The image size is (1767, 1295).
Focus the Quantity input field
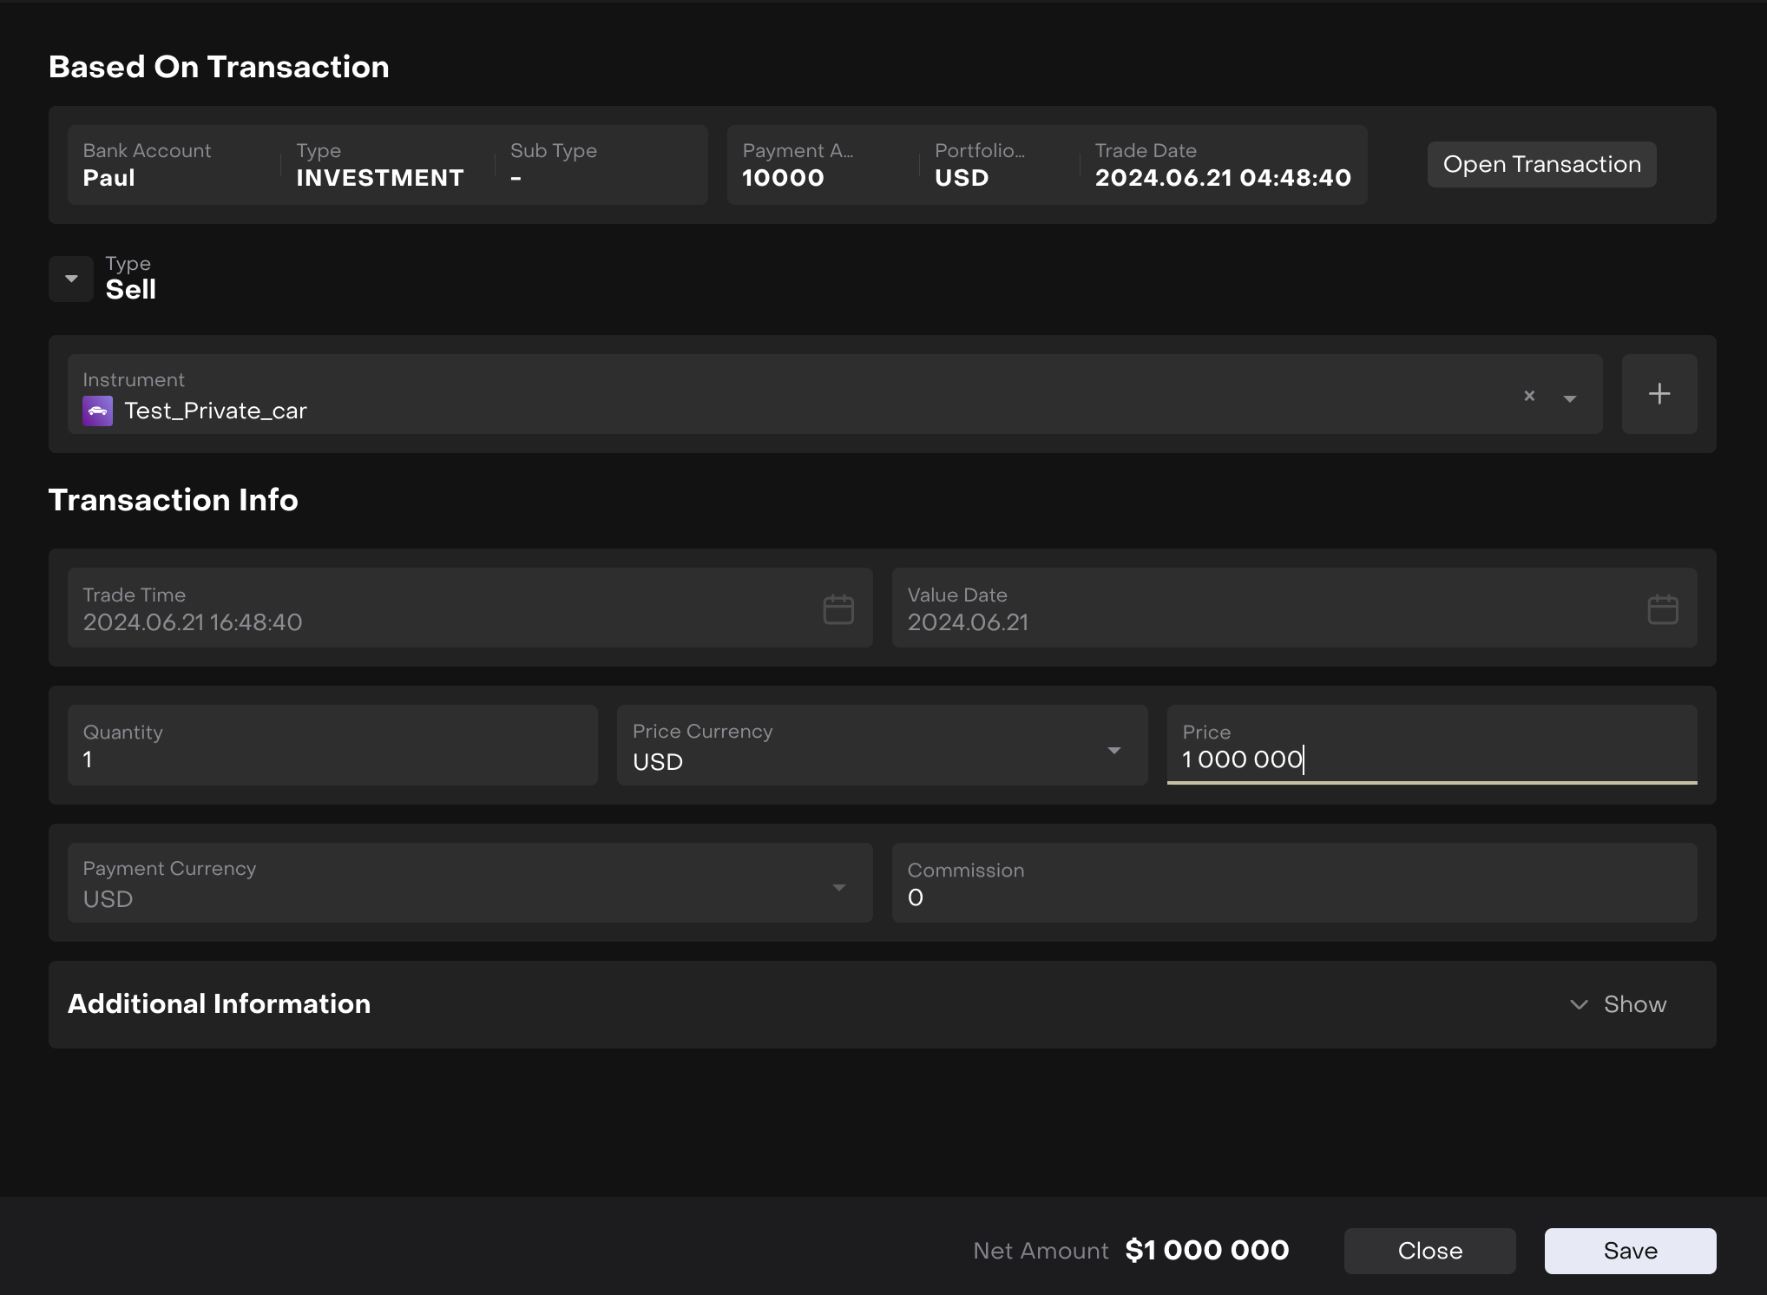click(x=332, y=758)
